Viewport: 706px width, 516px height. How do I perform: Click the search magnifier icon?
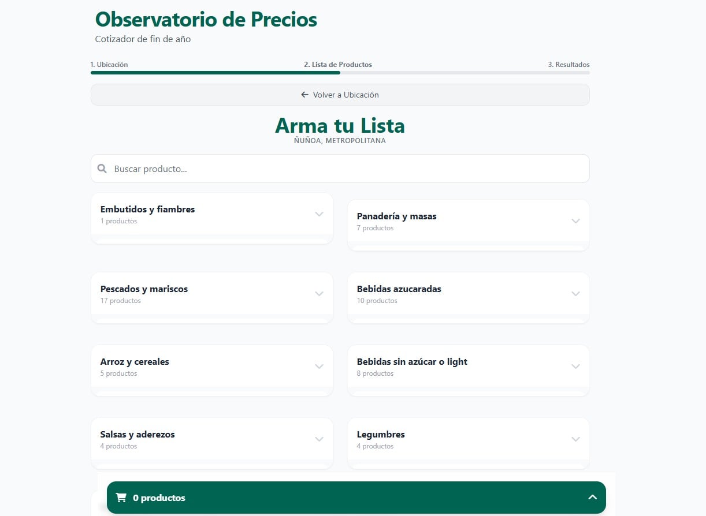[102, 169]
